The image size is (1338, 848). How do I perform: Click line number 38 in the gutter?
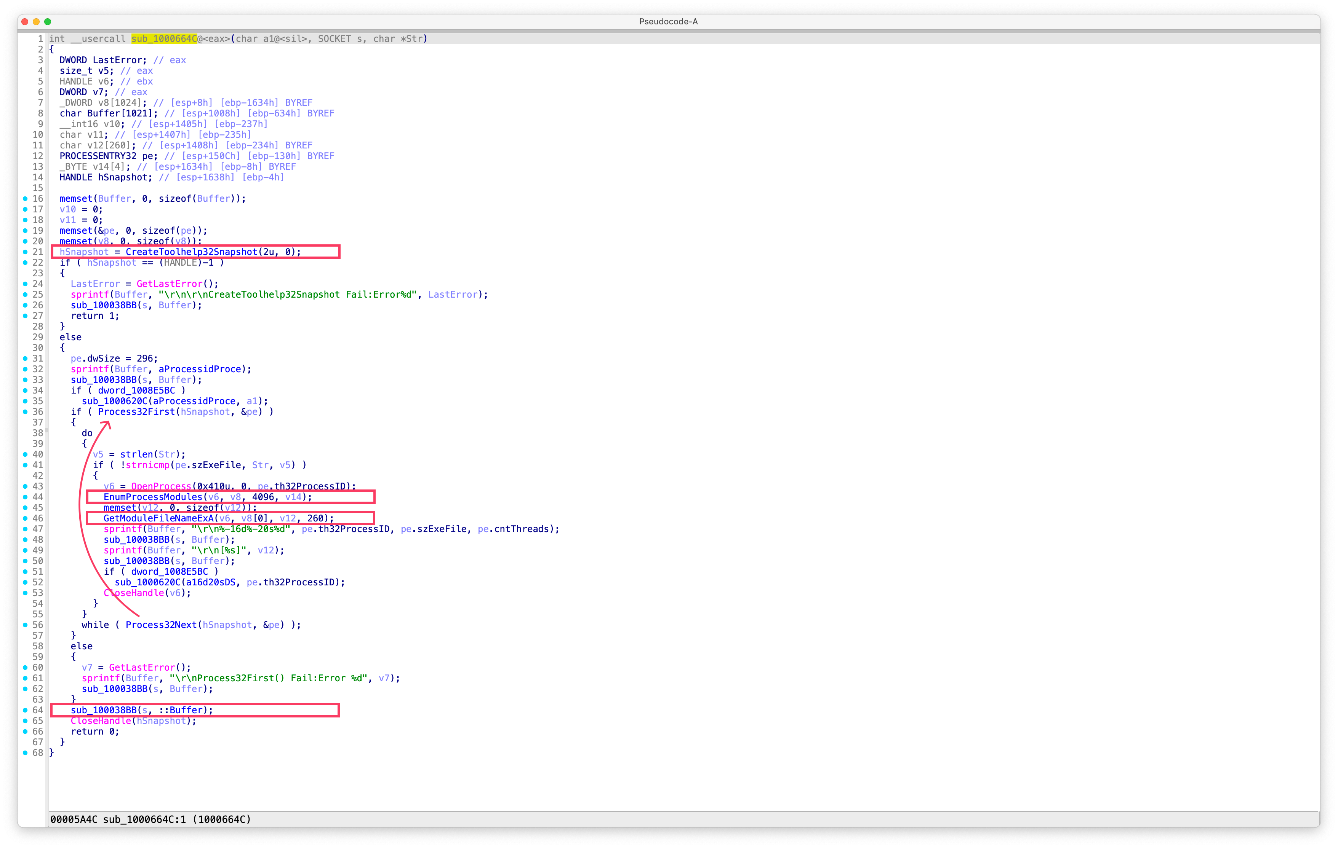[x=37, y=433]
